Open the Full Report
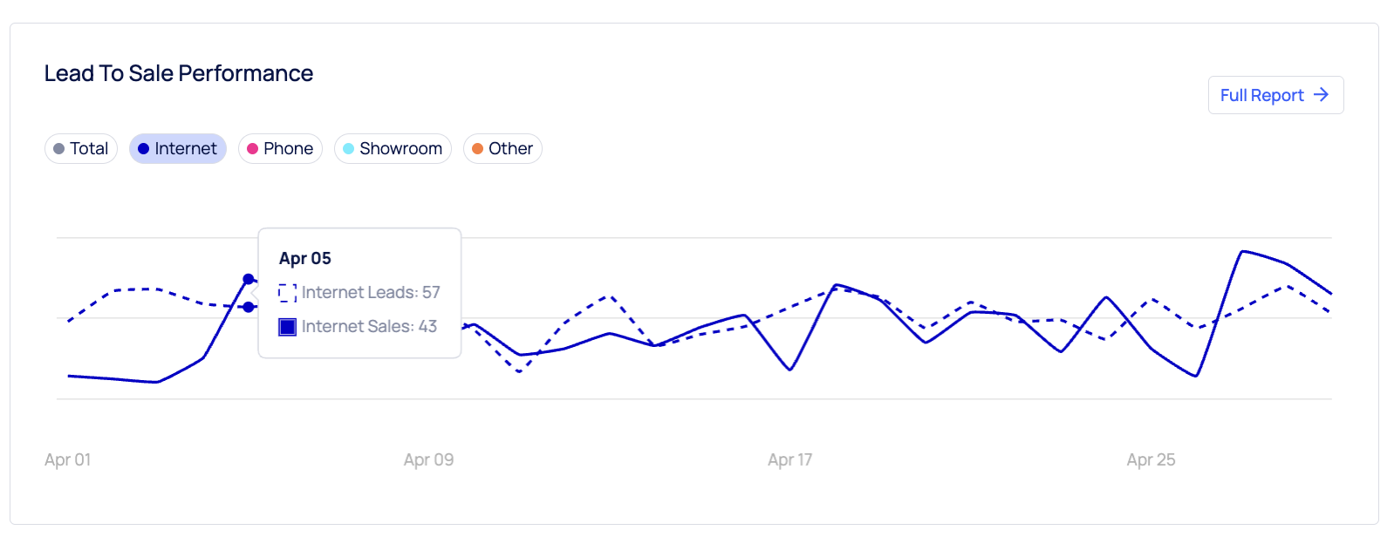The image size is (1394, 537). tap(1275, 95)
